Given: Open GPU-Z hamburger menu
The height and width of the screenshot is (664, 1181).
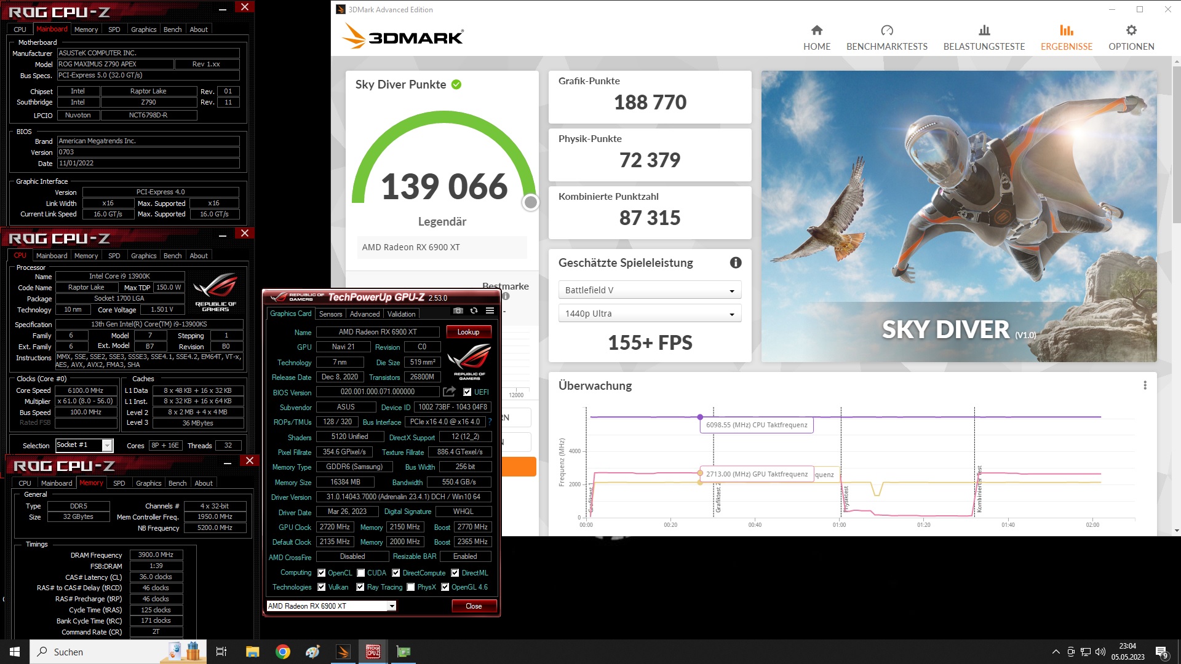Looking at the screenshot, I should click(490, 311).
